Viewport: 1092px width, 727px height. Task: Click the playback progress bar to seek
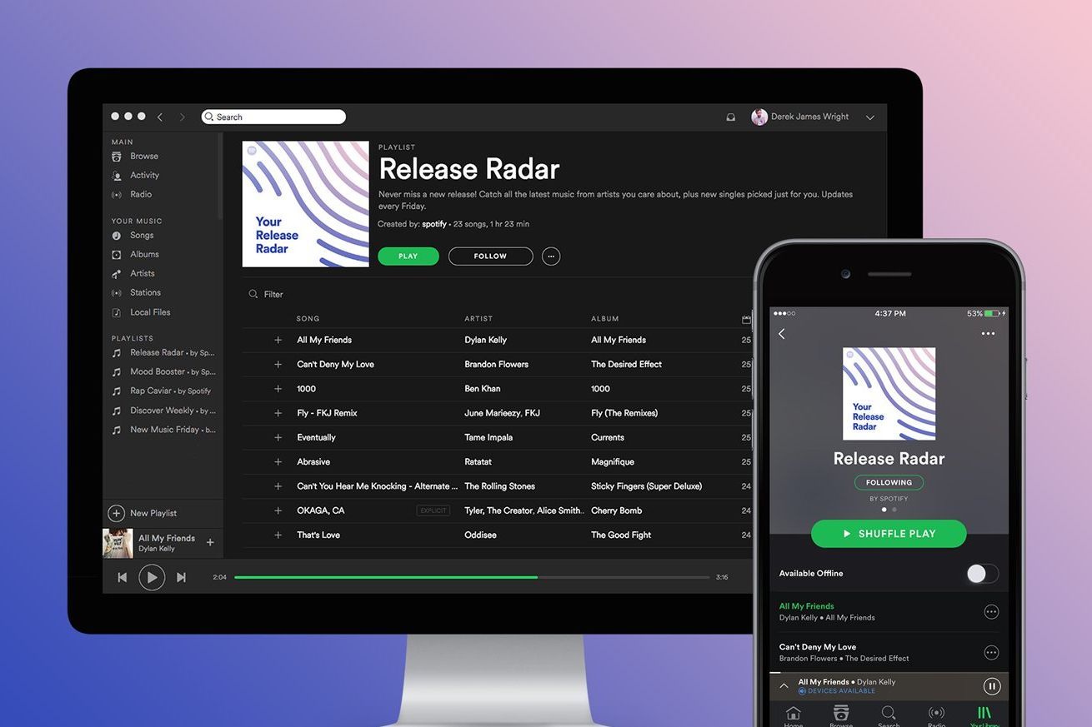[x=471, y=576]
